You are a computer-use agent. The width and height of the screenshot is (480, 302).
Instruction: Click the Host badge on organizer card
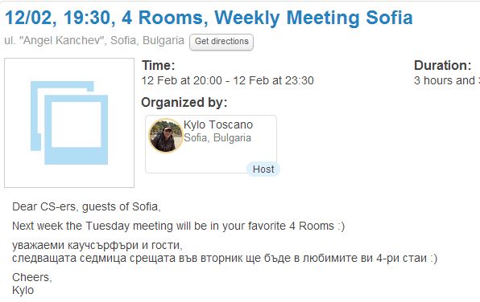coord(263,169)
